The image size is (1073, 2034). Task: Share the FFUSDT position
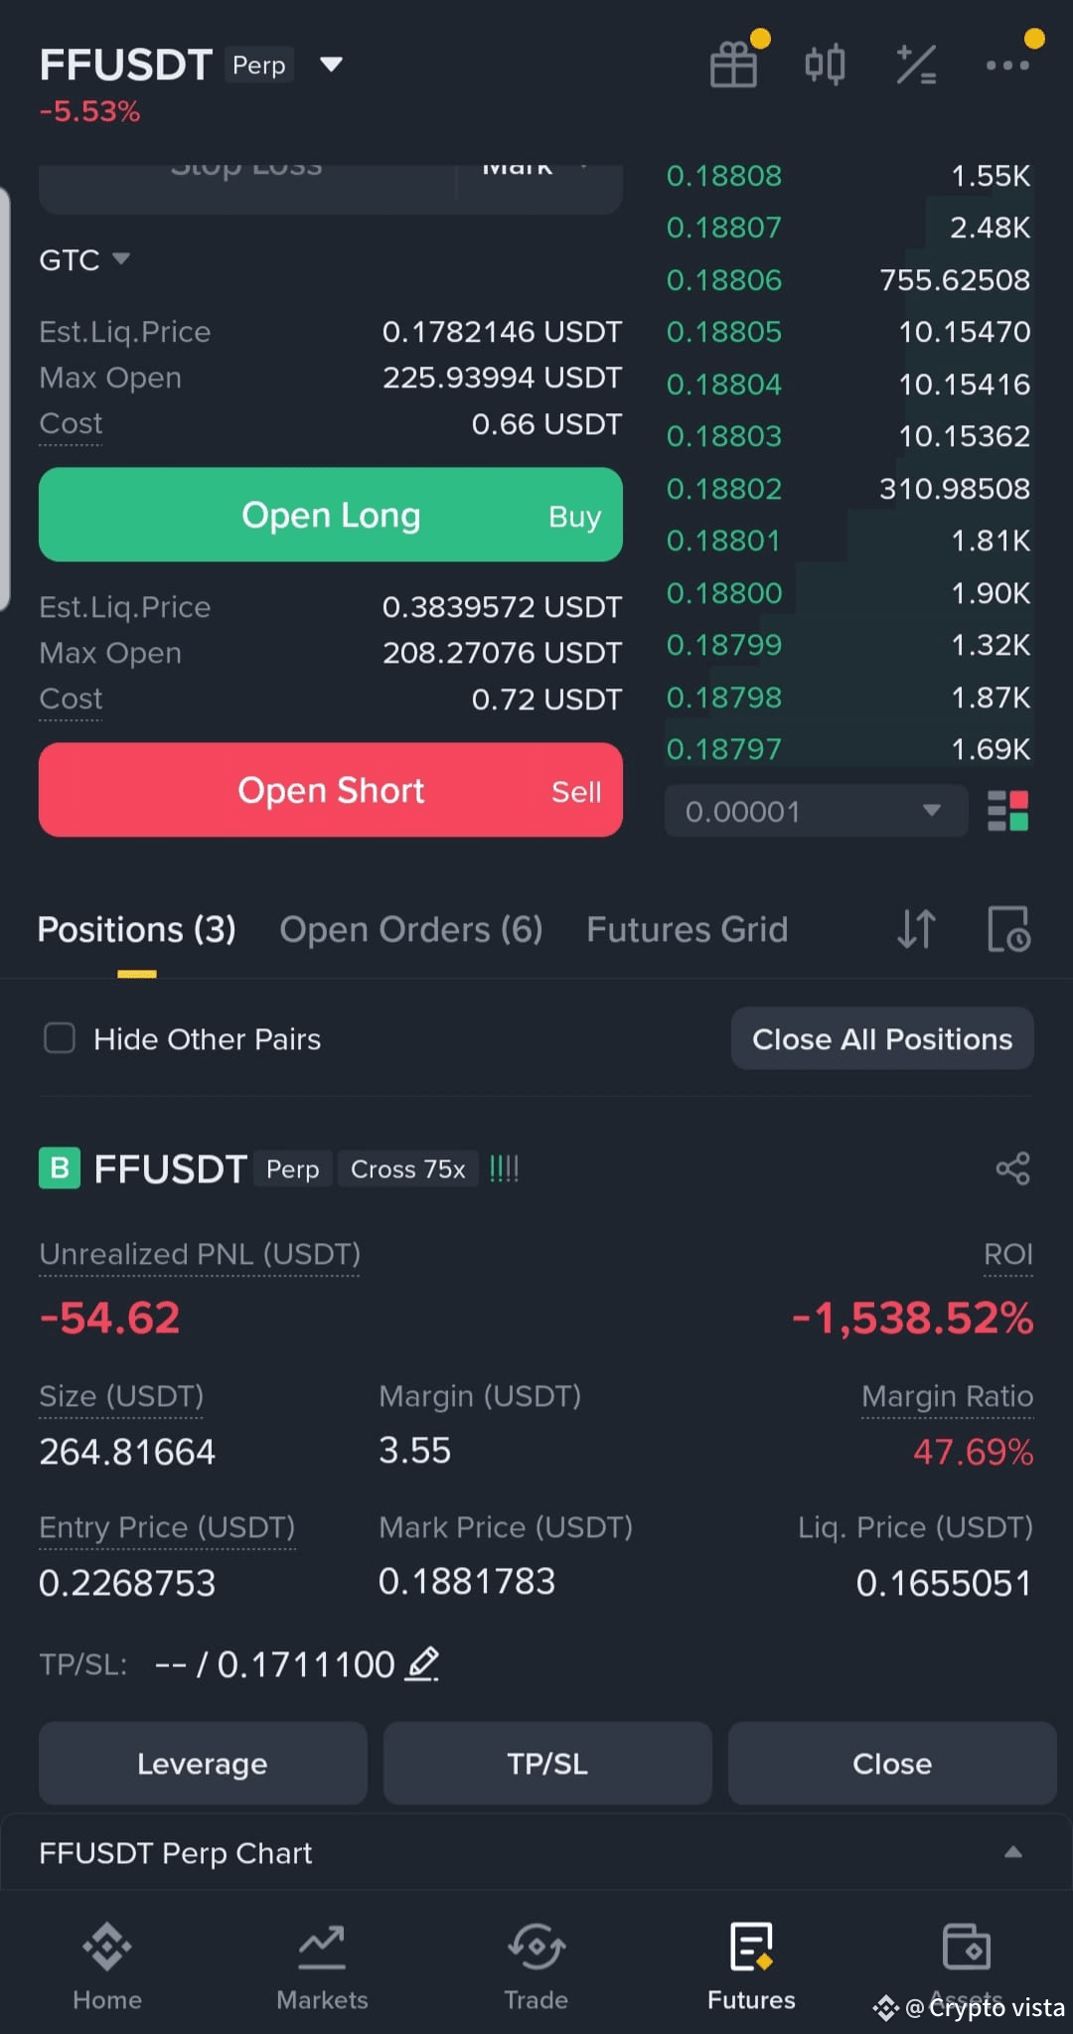tap(1012, 1169)
